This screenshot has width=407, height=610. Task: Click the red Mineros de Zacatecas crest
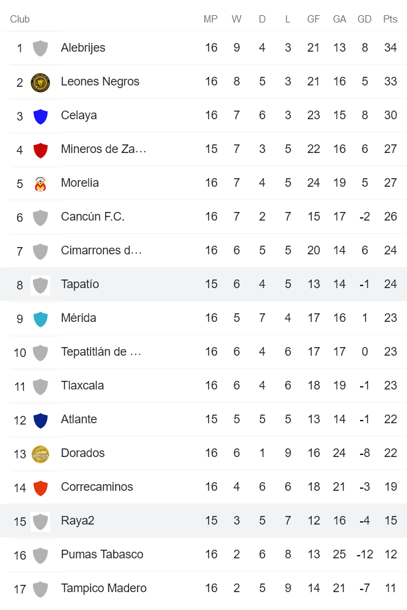coord(40,150)
